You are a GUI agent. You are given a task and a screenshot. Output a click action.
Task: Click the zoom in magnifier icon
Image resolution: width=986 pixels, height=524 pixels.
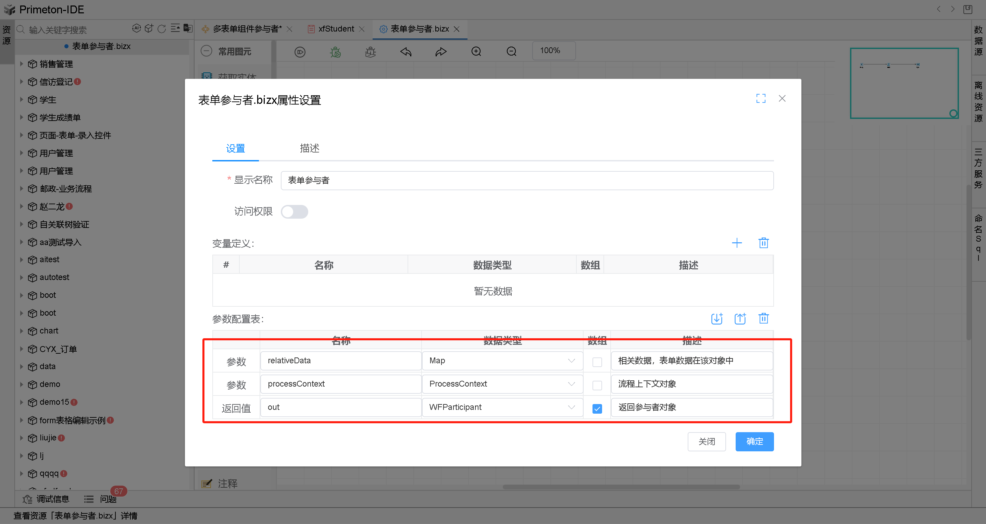tap(476, 51)
